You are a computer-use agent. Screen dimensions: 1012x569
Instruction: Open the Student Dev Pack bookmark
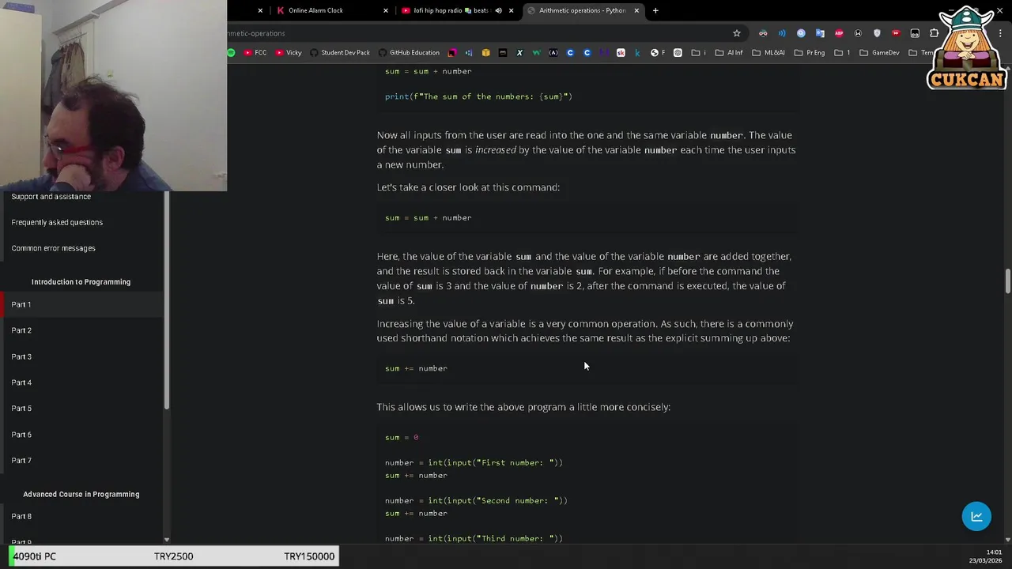(x=340, y=53)
